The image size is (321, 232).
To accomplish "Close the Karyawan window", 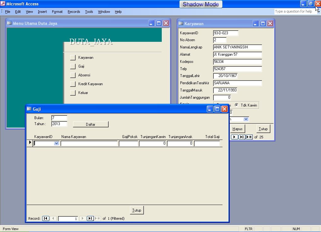I will point(270,23).
